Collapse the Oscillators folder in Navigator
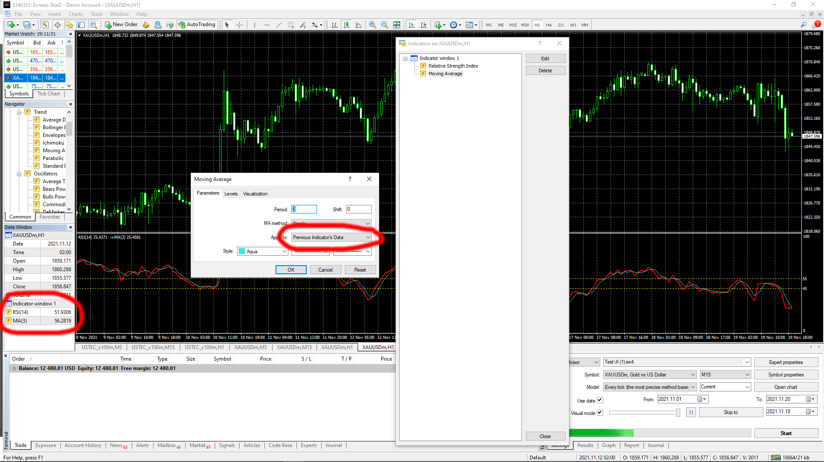The width and height of the screenshot is (824, 462). coord(19,174)
